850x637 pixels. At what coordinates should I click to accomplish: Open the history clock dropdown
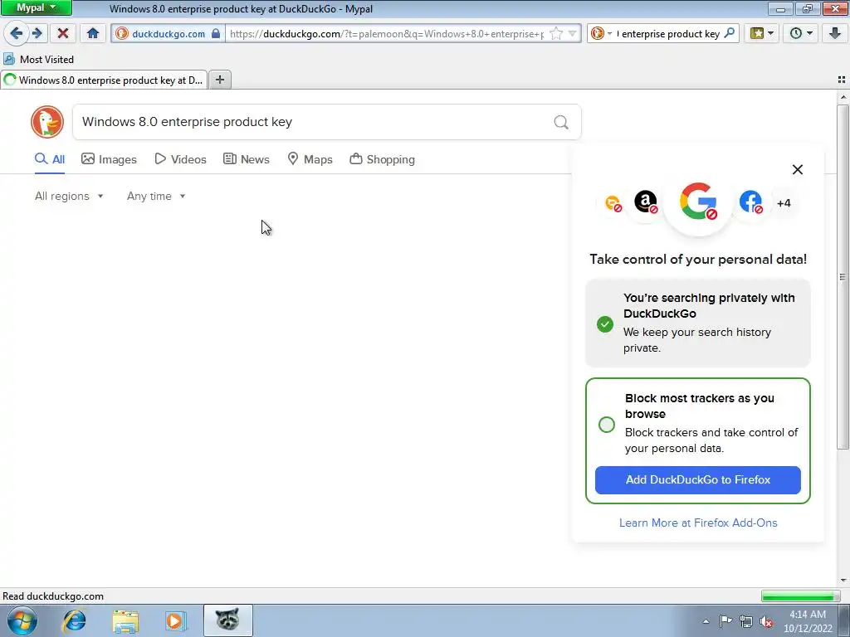[801, 33]
